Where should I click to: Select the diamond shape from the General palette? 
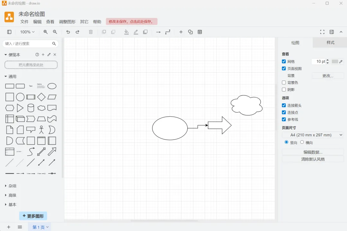coord(41,97)
